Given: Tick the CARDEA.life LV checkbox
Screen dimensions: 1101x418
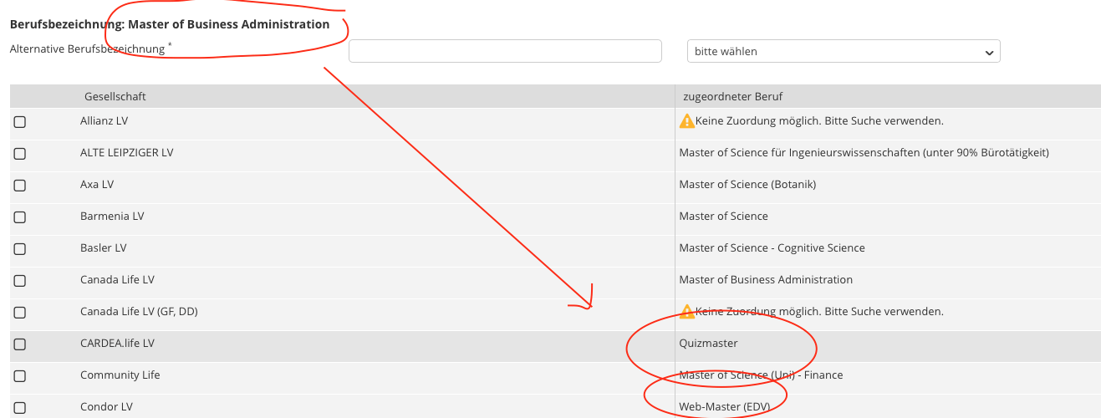Looking at the screenshot, I should pos(19,344).
